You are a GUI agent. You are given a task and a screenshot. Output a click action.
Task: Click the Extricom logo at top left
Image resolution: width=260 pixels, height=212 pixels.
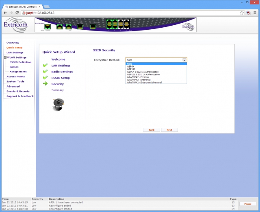(x=15, y=25)
